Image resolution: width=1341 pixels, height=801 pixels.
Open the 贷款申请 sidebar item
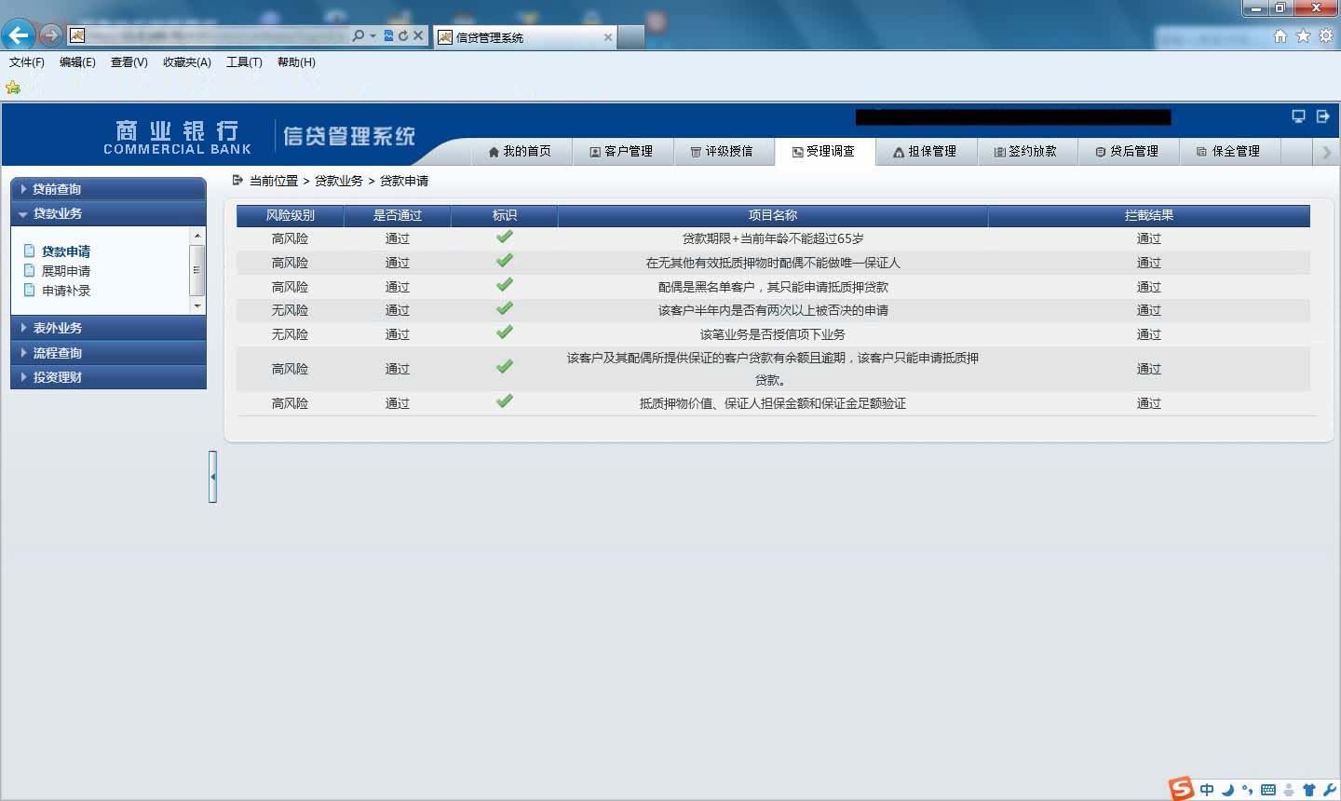(66, 251)
